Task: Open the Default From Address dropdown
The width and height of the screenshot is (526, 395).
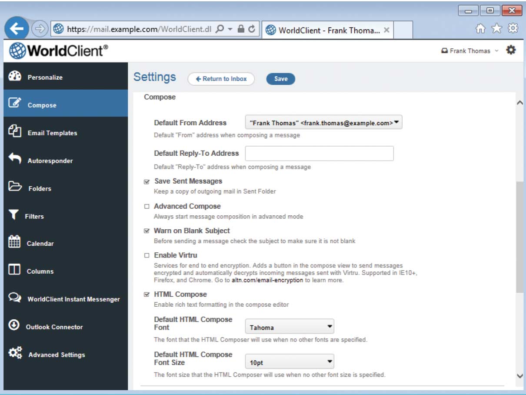Action: click(x=324, y=123)
